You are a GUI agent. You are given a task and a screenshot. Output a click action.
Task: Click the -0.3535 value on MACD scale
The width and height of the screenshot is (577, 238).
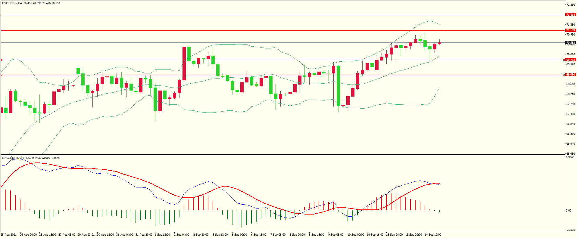tap(571, 230)
